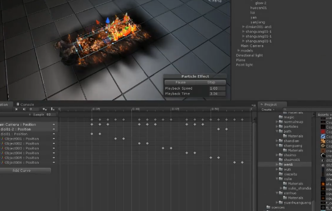332x211 pixels.
Task: Select the xiezeitu folder icon
Action: pyautogui.click(x=281, y=174)
